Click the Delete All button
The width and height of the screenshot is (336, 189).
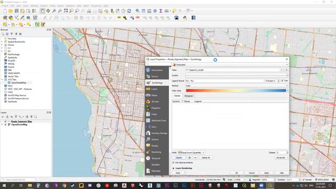206,157
